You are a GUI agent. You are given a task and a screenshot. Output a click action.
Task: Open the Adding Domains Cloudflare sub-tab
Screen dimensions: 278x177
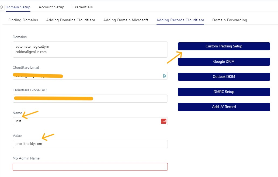pos(71,20)
